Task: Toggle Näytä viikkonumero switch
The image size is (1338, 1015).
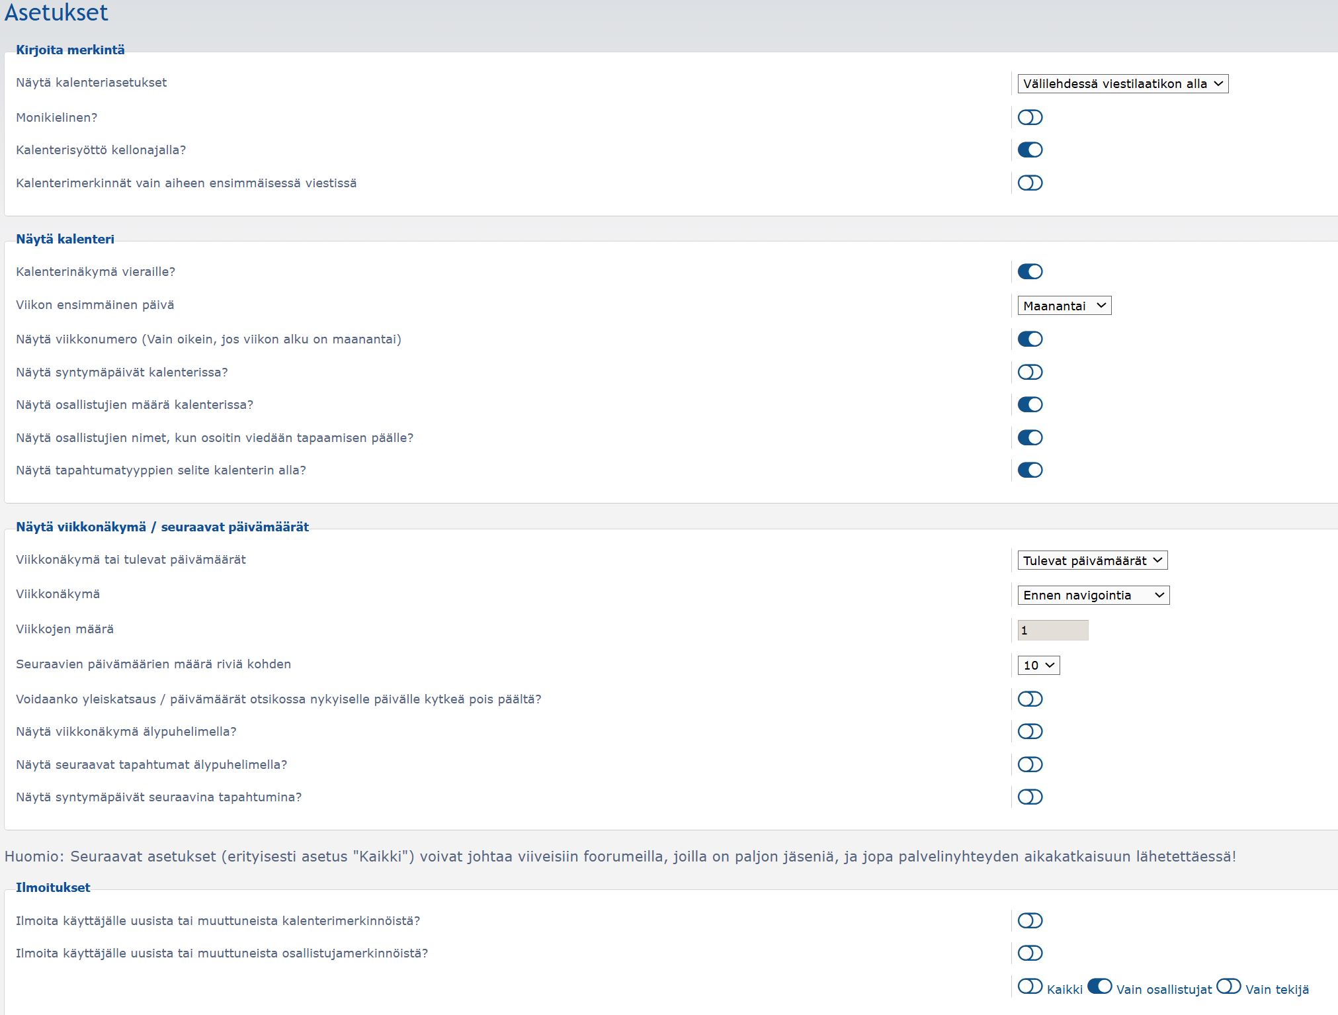Action: [x=1030, y=339]
